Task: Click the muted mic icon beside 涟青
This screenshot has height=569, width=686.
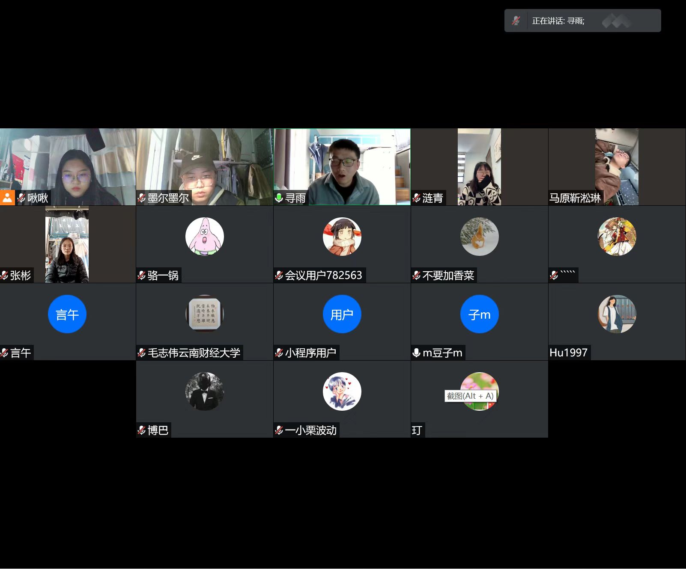Action: coord(416,198)
